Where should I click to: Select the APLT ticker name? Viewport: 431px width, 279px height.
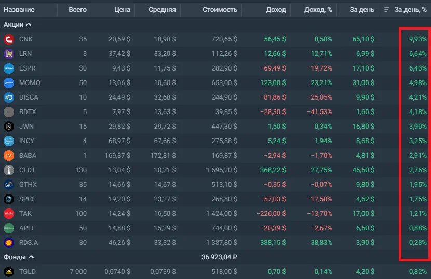pos(26,228)
